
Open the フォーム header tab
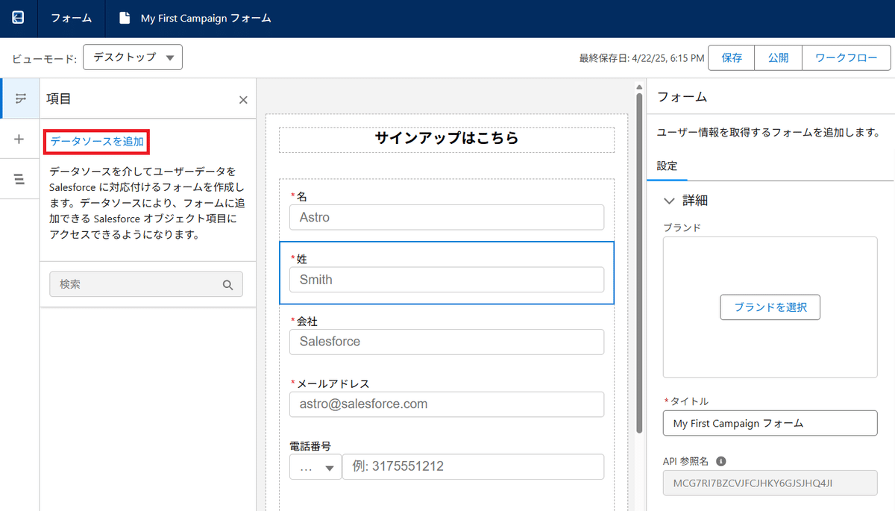coord(72,18)
